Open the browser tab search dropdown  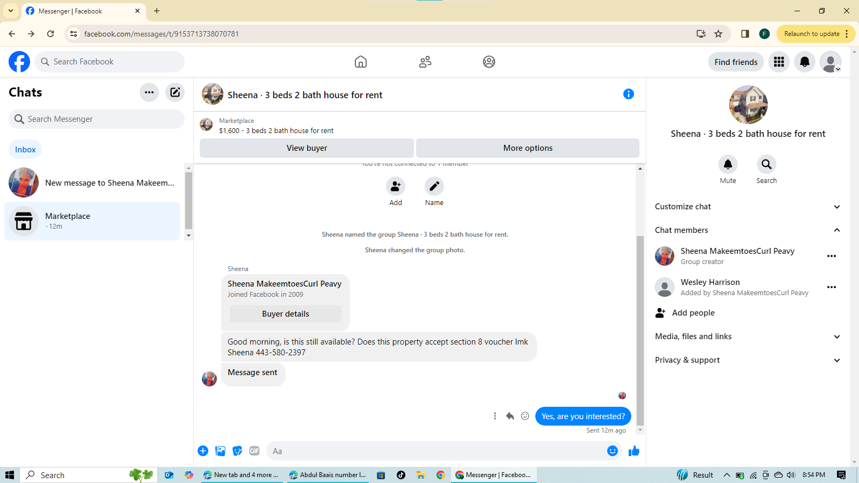[x=11, y=11]
